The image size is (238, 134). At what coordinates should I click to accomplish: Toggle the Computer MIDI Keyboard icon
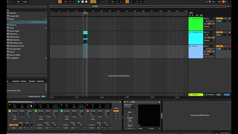pos(210,1)
